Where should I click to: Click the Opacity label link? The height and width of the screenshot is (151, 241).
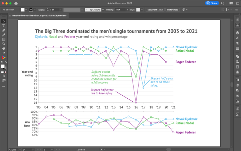coord(110,10)
